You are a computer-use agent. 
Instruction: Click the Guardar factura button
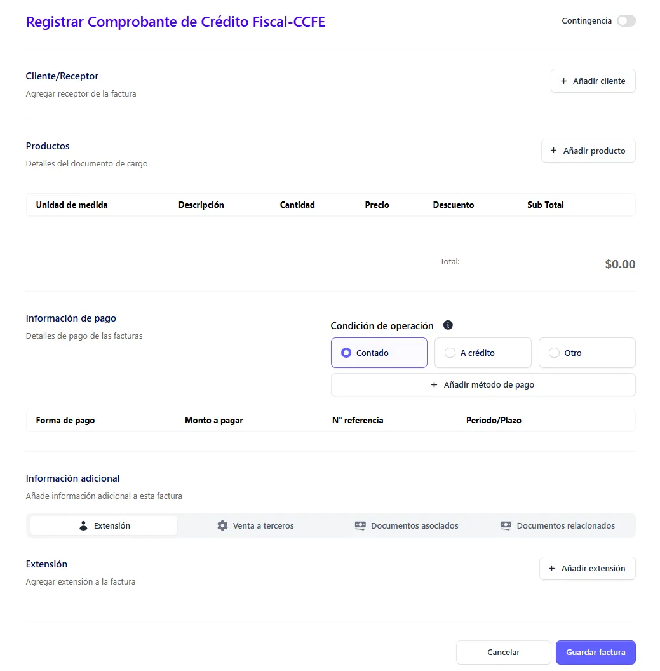click(595, 652)
